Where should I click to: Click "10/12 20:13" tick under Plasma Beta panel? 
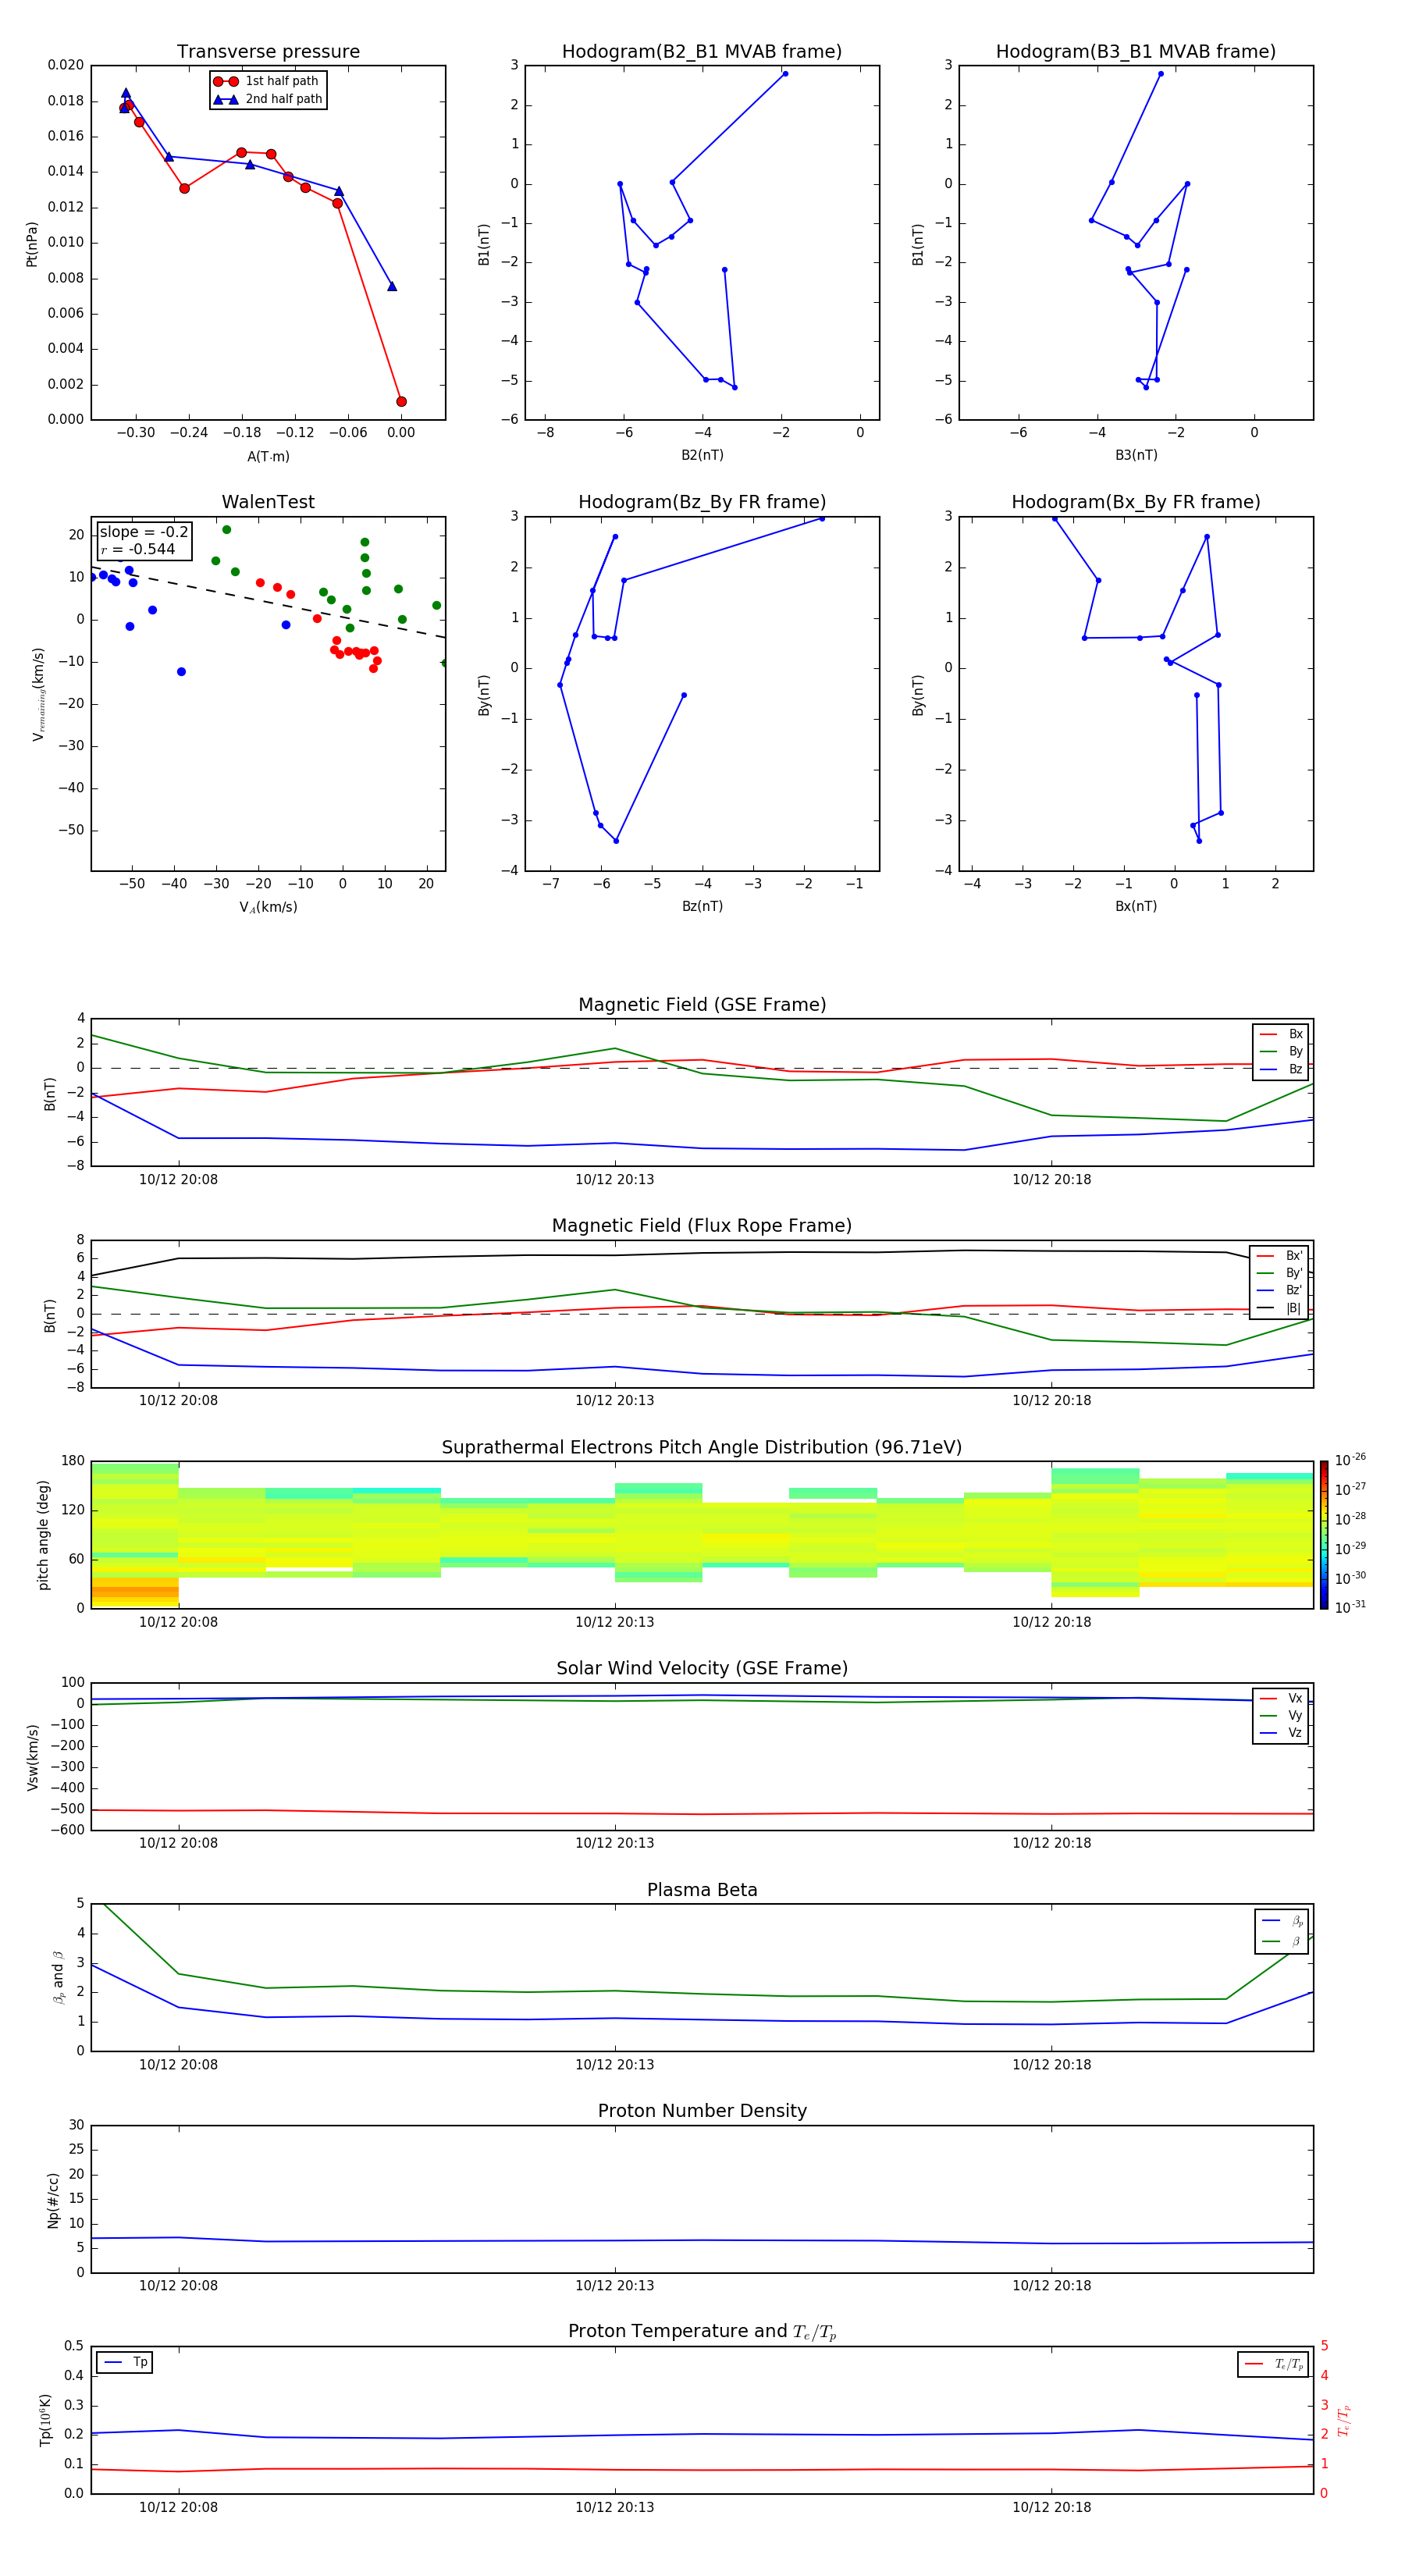[615, 2064]
